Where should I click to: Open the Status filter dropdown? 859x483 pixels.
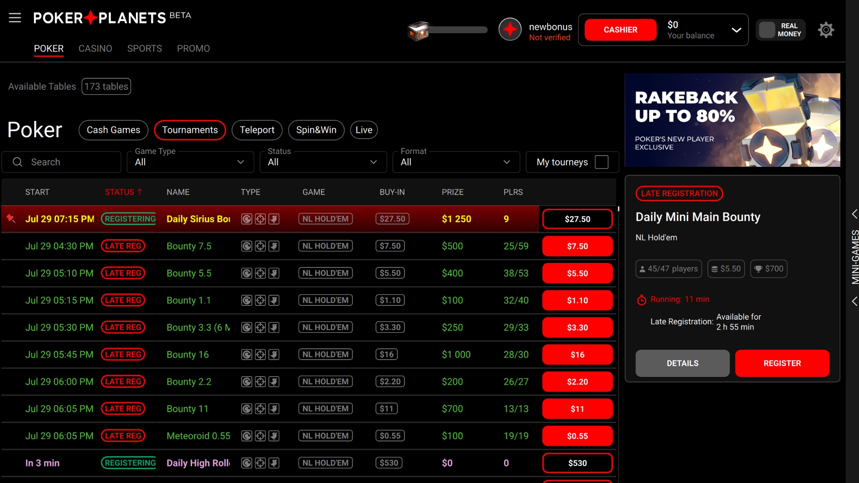pos(323,162)
